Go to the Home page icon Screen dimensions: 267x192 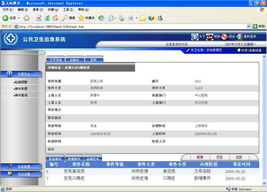click(x=55, y=18)
